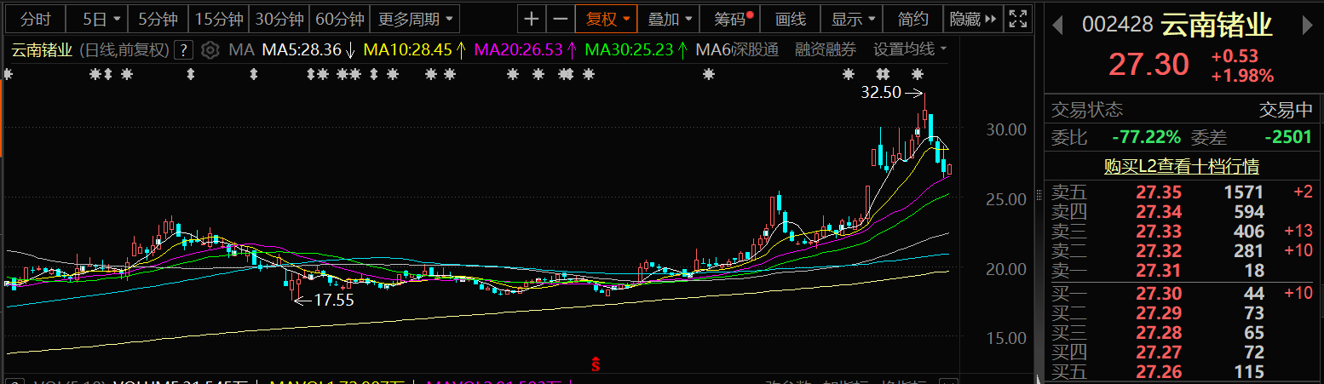Click the red S marker on chart
Screen dimensions: 1324x384
coord(596,364)
